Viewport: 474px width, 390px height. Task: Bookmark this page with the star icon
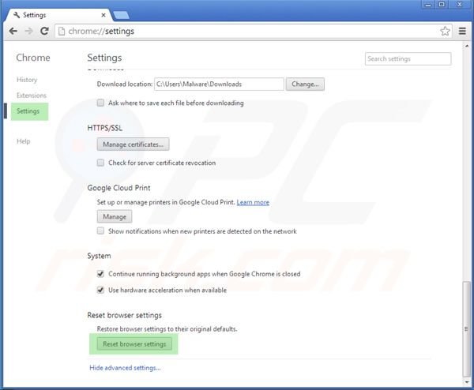(x=445, y=31)
